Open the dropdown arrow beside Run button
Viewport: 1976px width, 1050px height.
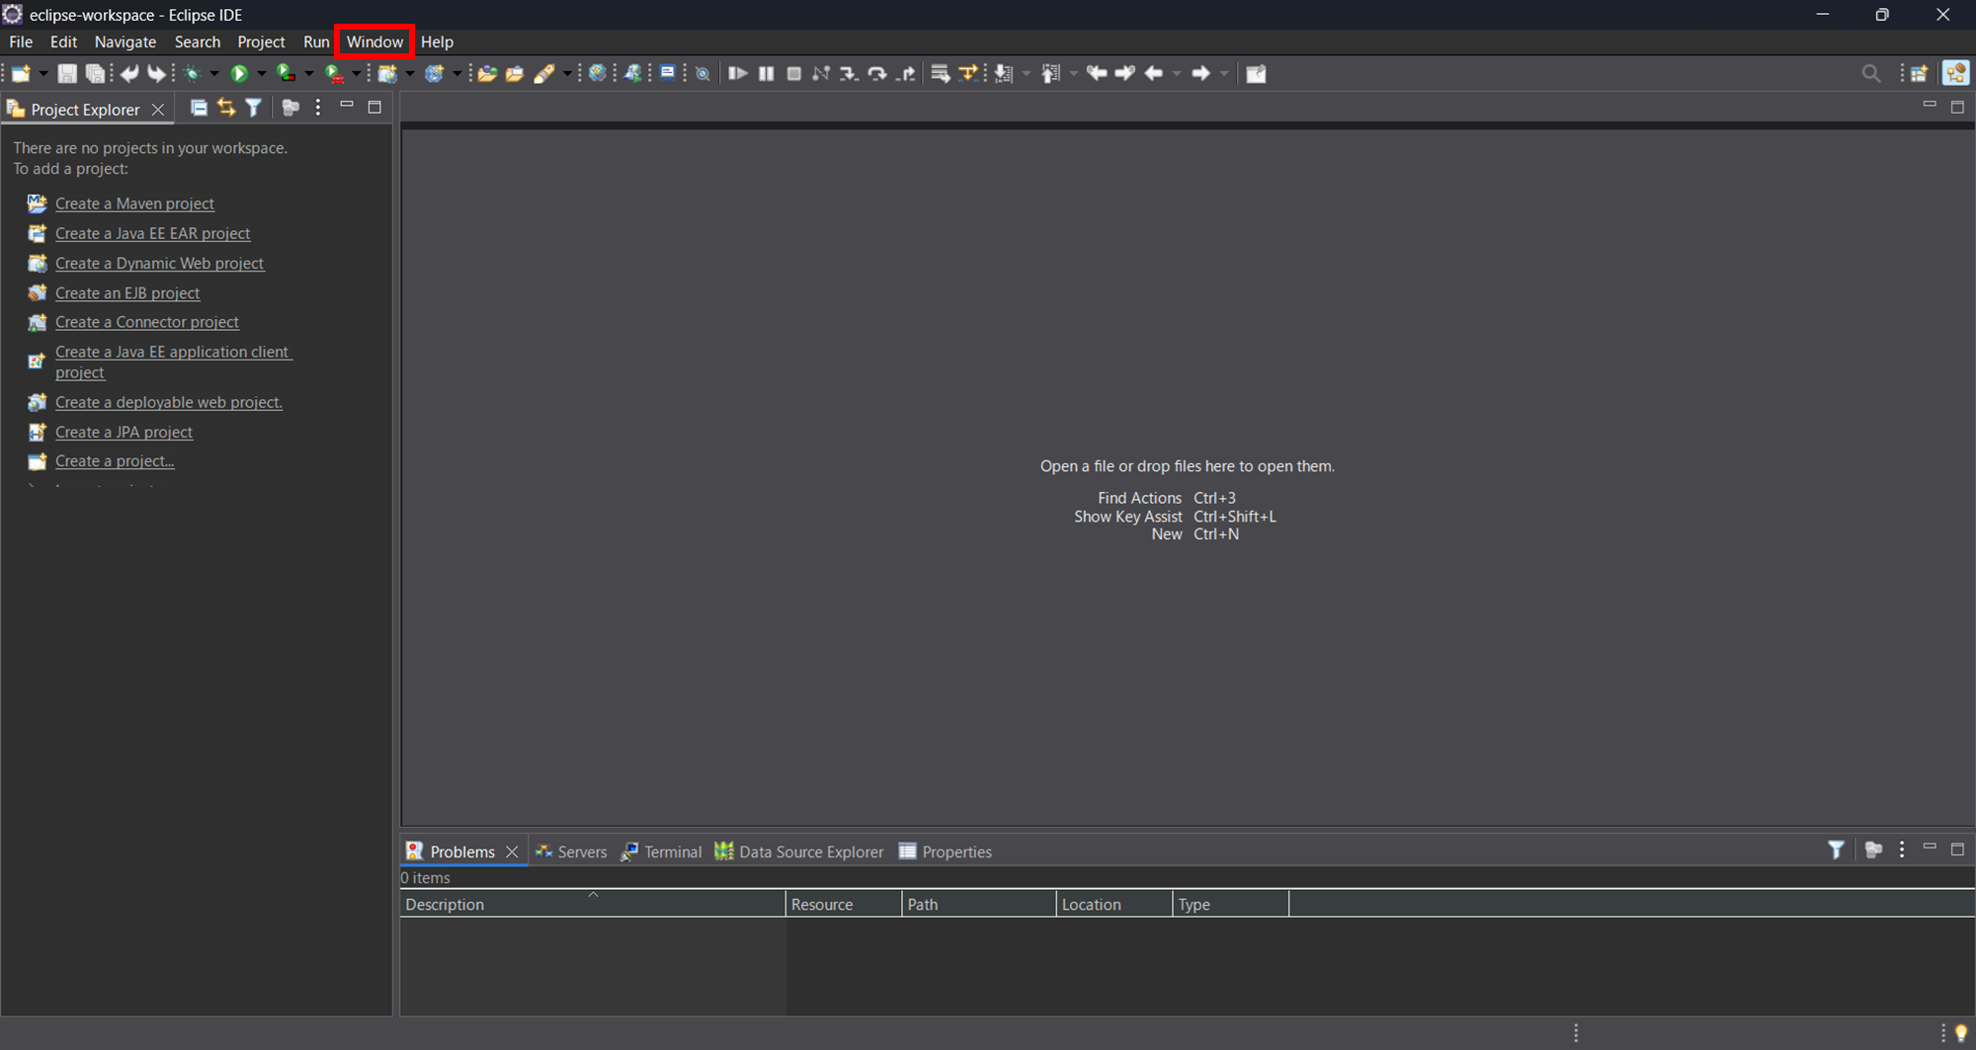tap(261, 73)
